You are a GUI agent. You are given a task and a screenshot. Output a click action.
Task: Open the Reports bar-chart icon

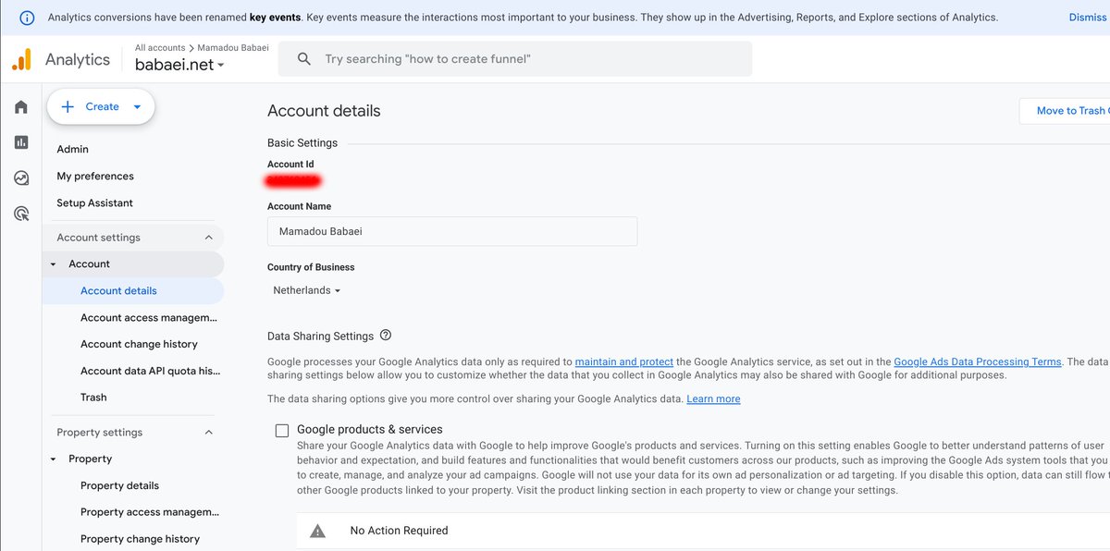click(20, 142)
